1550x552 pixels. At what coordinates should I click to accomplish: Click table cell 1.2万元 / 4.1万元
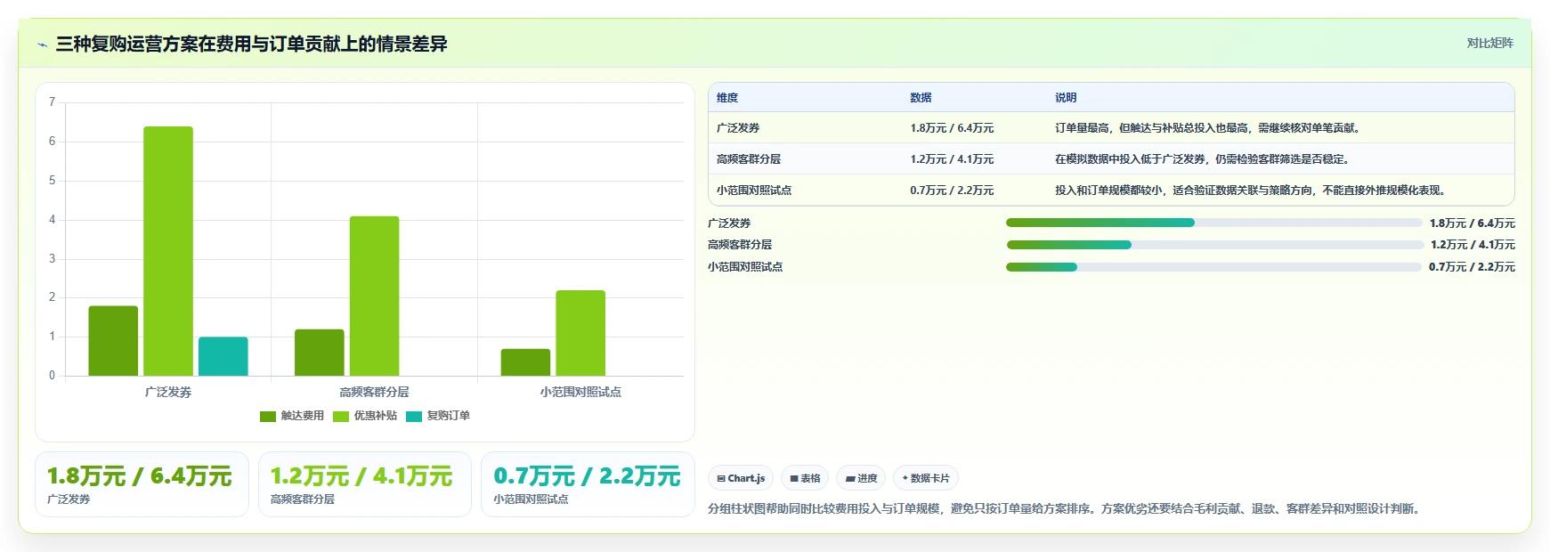click(x=952, y=159)
